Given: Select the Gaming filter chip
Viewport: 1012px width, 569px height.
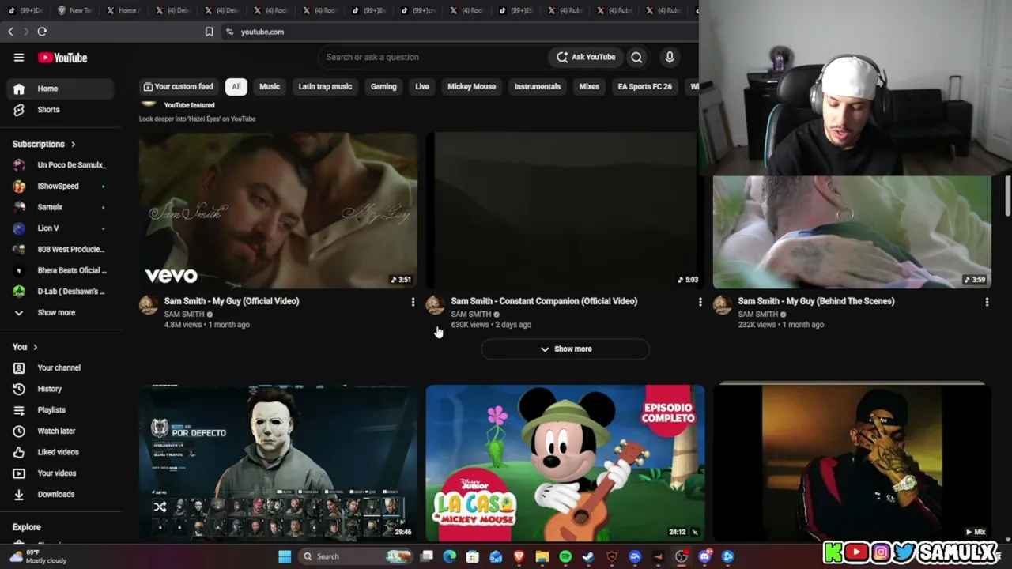Looking at the screenshot, I should click(x=383, y=87).
